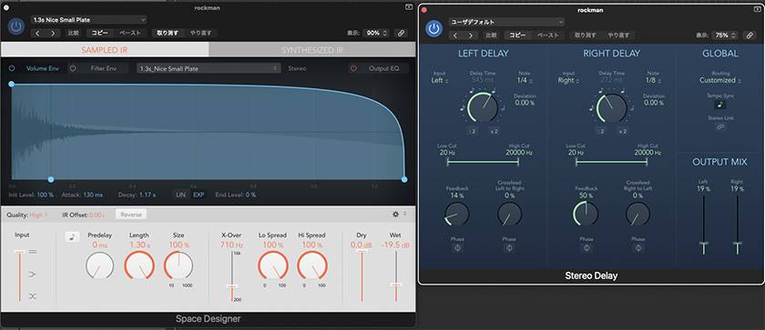Screen dimensions: 765x330
Task: Select the EXP envelope curve mode
Action: pyautogui.click(x=199, y=195)
